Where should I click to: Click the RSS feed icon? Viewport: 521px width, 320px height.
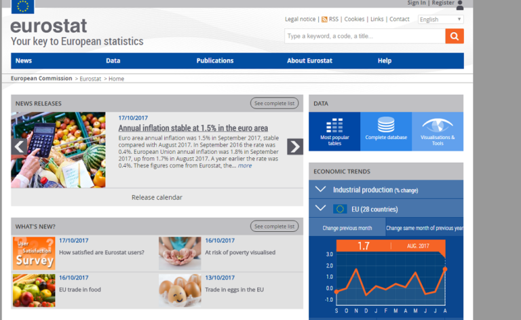[x=324, y=20]
